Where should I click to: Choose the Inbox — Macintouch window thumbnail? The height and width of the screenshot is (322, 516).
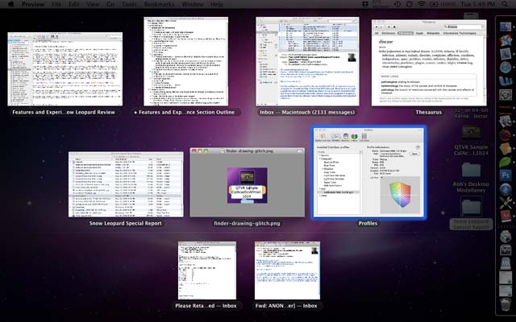pos(307,61)
